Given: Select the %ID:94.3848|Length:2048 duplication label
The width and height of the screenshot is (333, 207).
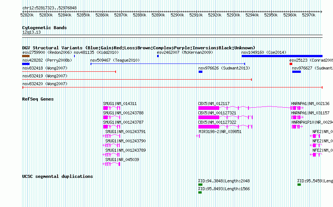Looking at the screenshot, I should point(224,181).
